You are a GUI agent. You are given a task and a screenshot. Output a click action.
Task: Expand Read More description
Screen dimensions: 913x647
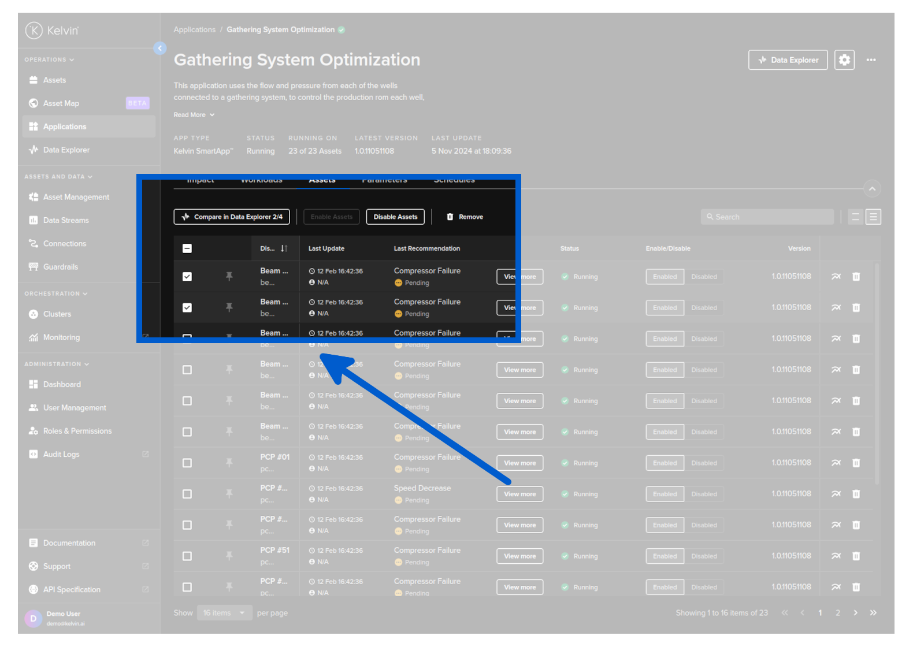click(x=194, y=115)
